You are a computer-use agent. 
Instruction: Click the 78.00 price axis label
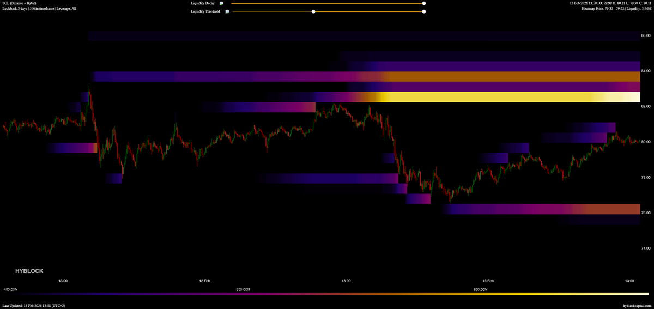646,177
